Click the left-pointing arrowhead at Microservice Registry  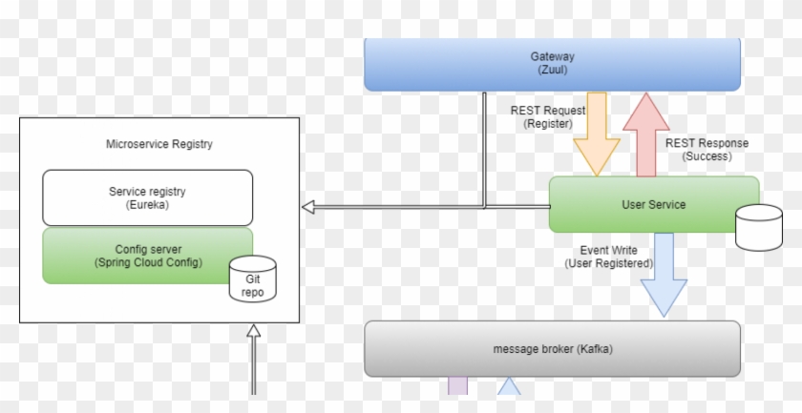[307, 207]
